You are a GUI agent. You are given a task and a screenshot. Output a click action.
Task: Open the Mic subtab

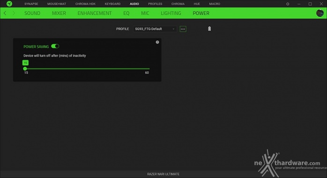coord(145,13)
